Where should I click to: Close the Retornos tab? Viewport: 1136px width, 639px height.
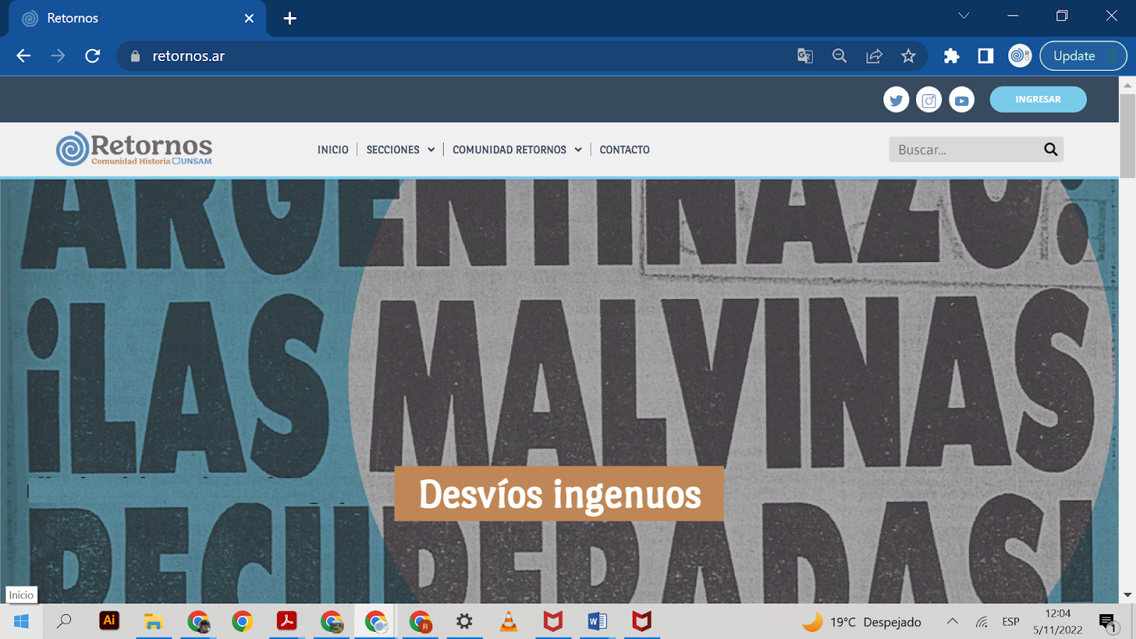coord(249,18)
